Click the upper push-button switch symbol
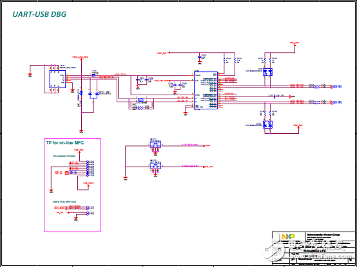 [155, 145]
